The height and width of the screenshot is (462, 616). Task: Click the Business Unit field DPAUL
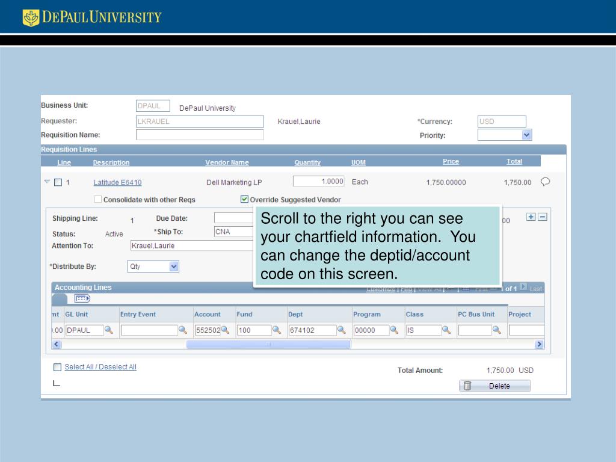click(153, 106)
